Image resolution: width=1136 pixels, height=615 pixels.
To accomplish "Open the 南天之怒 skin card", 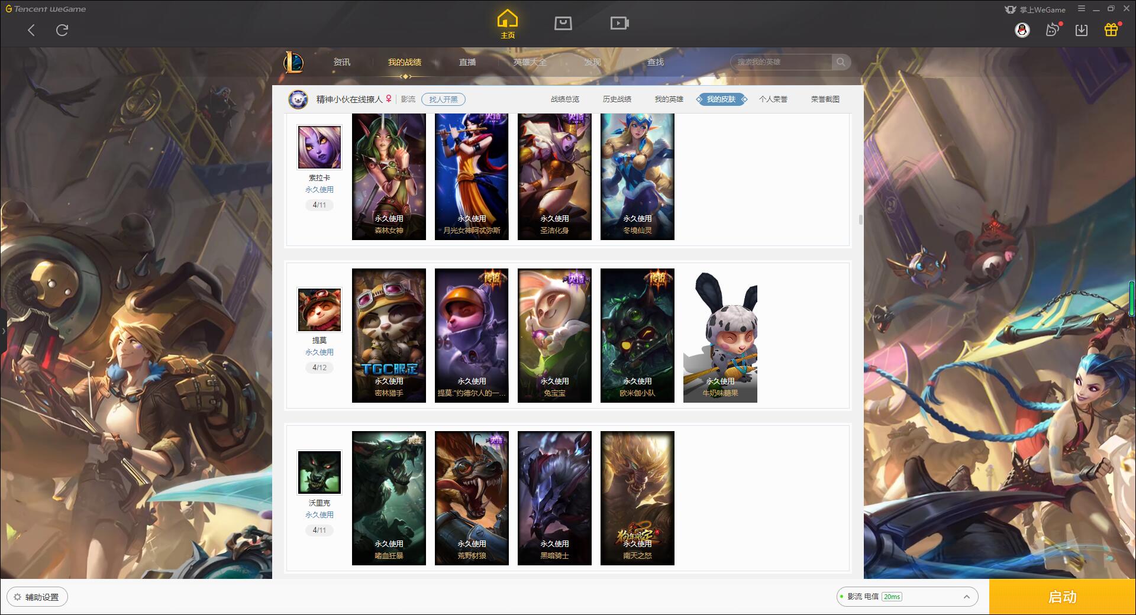I will (x=637, y=498).
